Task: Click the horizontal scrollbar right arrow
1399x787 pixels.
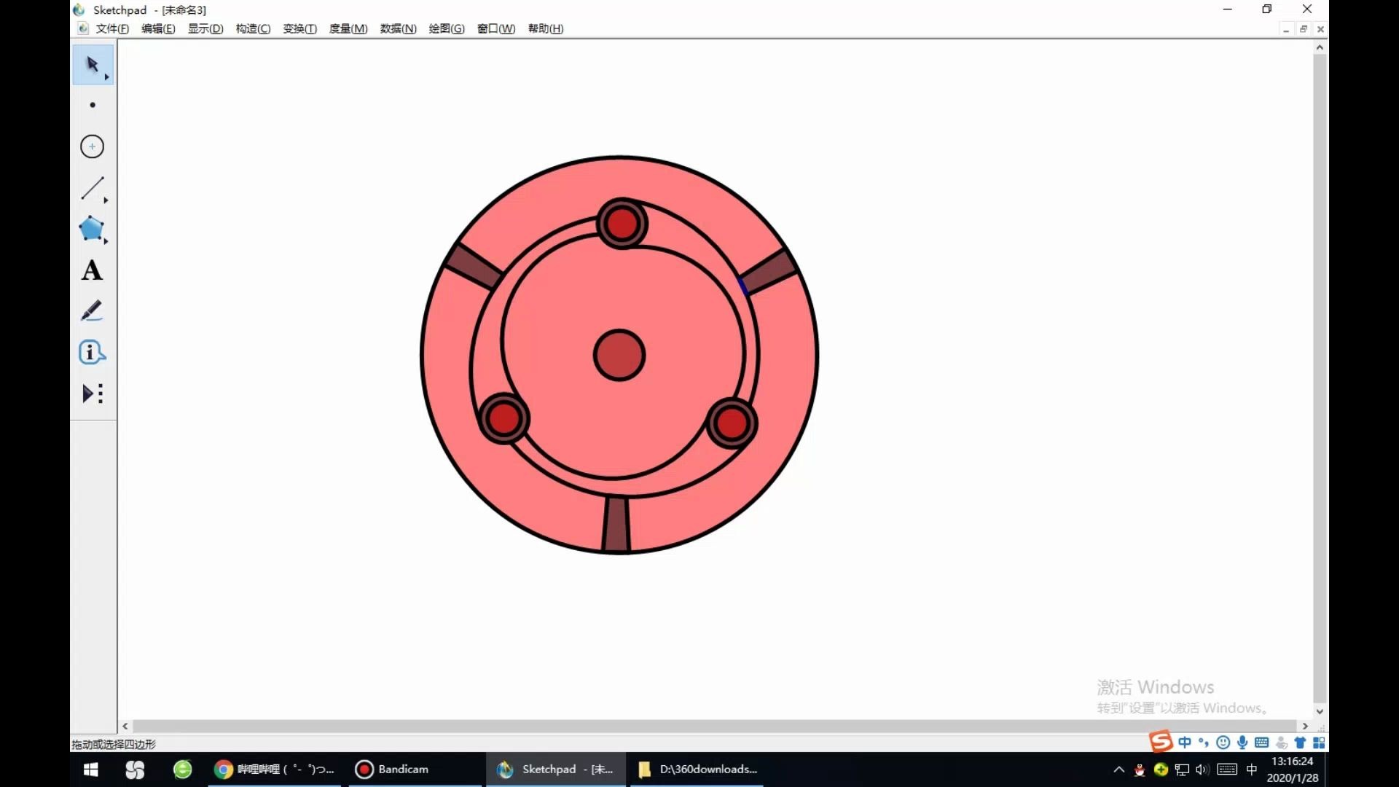Action: coord(1305,726)
